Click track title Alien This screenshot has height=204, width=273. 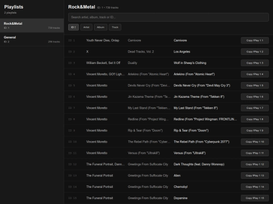177,176
